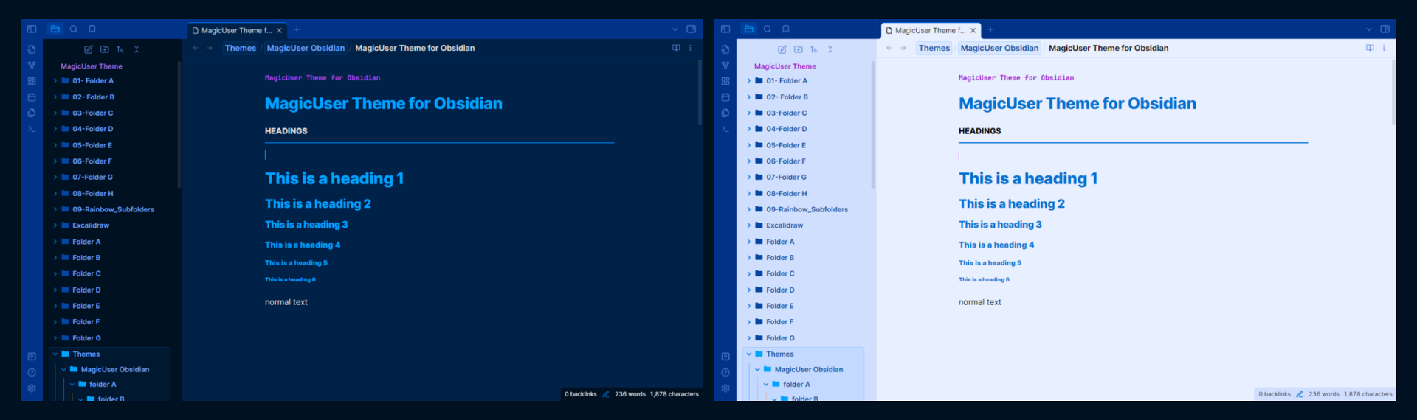This screenshot has width=1417, height=420.
Task: Open search pane in dark window
Action: (x=74, y=29)
